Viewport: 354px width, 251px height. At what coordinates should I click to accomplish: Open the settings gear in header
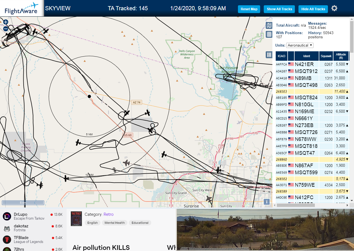coord(334,8)
